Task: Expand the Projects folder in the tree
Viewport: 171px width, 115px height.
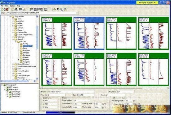Action: [19, 60]
